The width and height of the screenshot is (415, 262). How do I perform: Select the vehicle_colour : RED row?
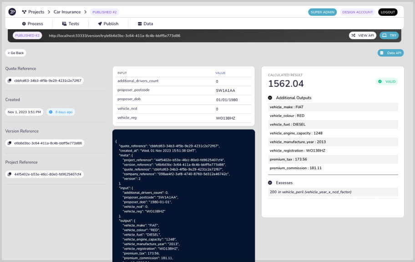pyautogui.click(x=333, y=116)
